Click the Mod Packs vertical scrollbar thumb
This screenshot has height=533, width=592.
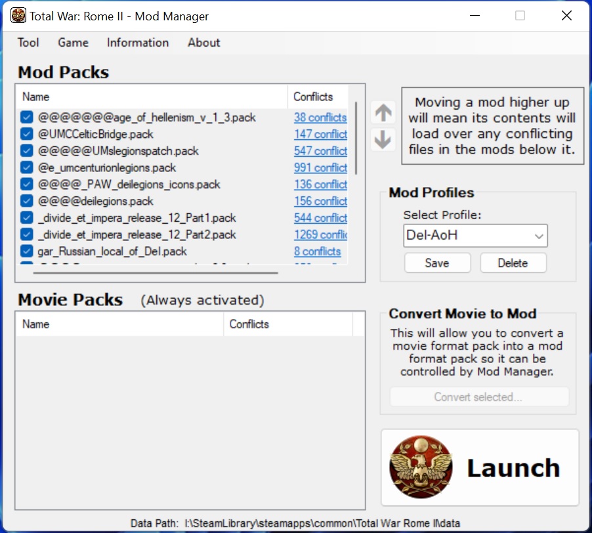[x=356, y=138]
